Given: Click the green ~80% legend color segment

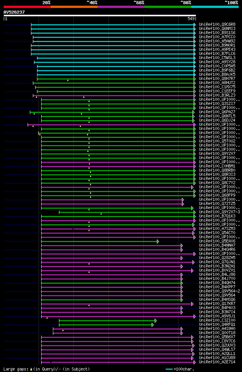Looking at the screenshot, I should tap(168, 7).
